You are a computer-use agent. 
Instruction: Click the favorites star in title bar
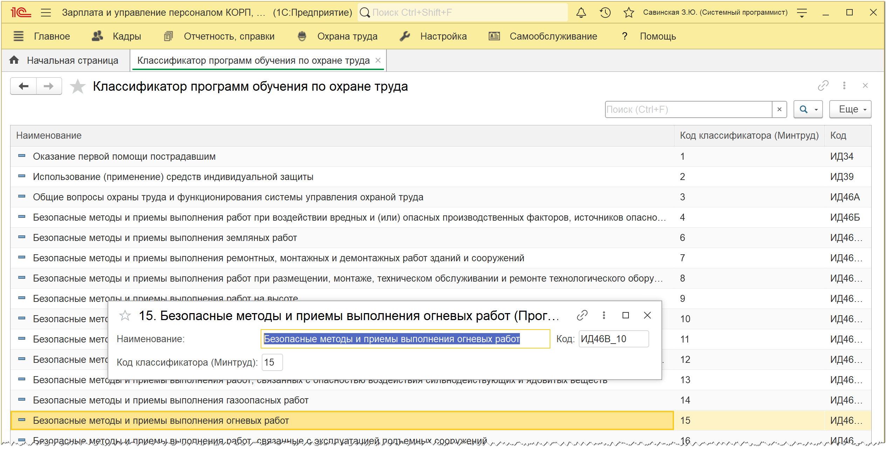point(629,13)
